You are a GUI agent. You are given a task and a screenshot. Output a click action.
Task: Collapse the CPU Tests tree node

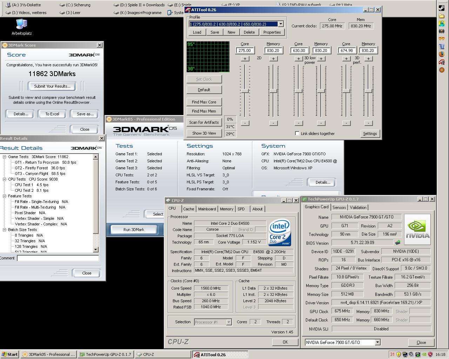(x=5, y=179)
